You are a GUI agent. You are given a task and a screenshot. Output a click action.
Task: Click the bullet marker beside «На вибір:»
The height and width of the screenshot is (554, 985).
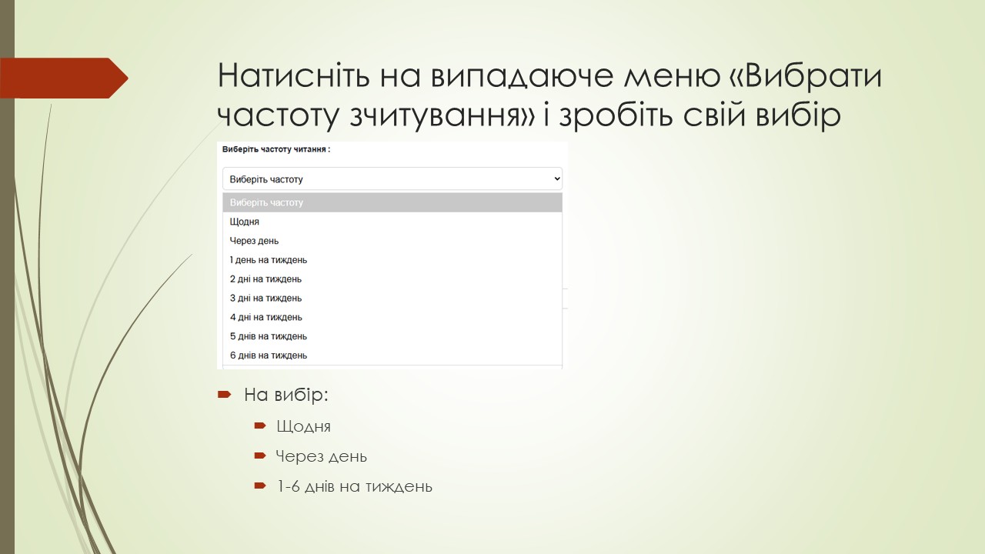[224, 395]
